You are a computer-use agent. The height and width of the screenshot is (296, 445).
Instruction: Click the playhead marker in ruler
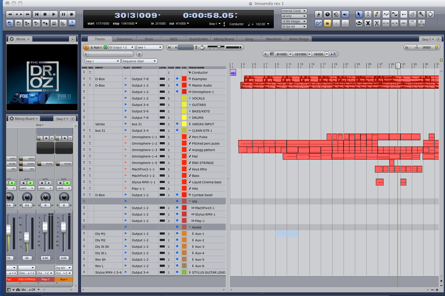398,66
